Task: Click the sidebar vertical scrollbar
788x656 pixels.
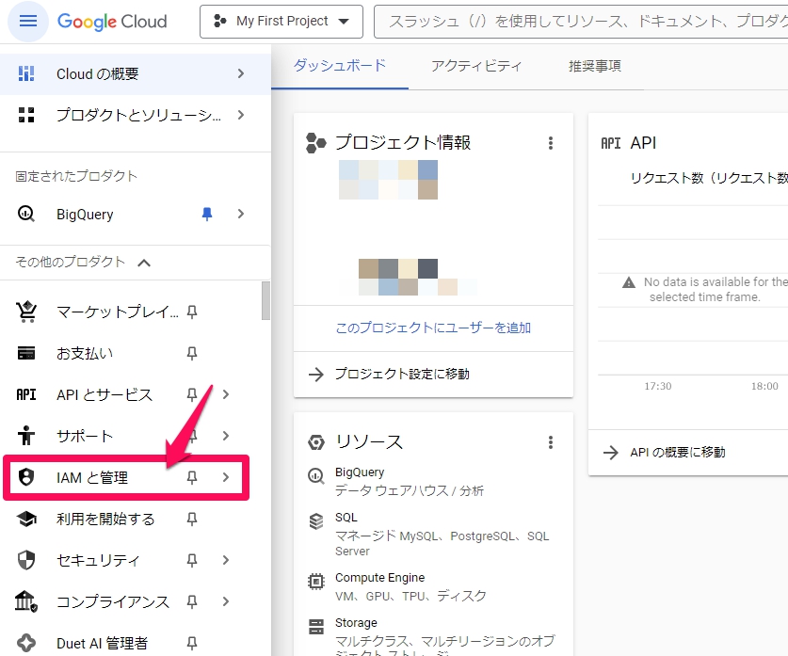Action: 265,300
